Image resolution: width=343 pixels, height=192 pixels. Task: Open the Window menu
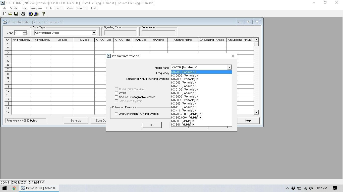(82, 8)
